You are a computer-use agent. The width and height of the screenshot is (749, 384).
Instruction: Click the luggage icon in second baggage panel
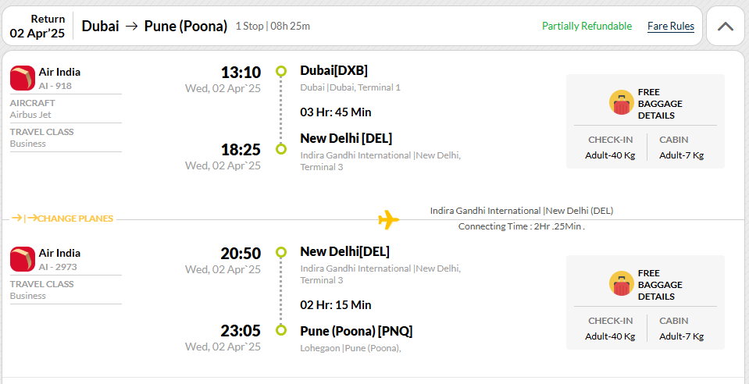[622, 283]
